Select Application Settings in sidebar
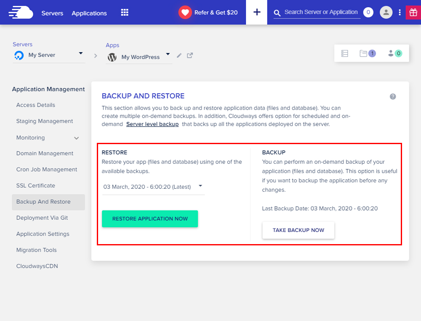The height and width of the screenshot is (321, 421). pyautogui.click(x=43, y=234)
